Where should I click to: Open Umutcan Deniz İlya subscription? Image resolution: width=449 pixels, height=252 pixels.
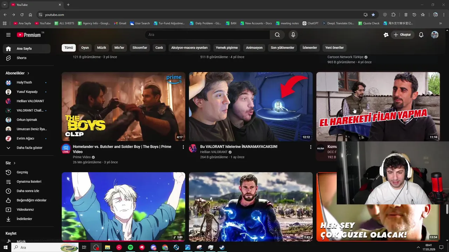[27, 129]
